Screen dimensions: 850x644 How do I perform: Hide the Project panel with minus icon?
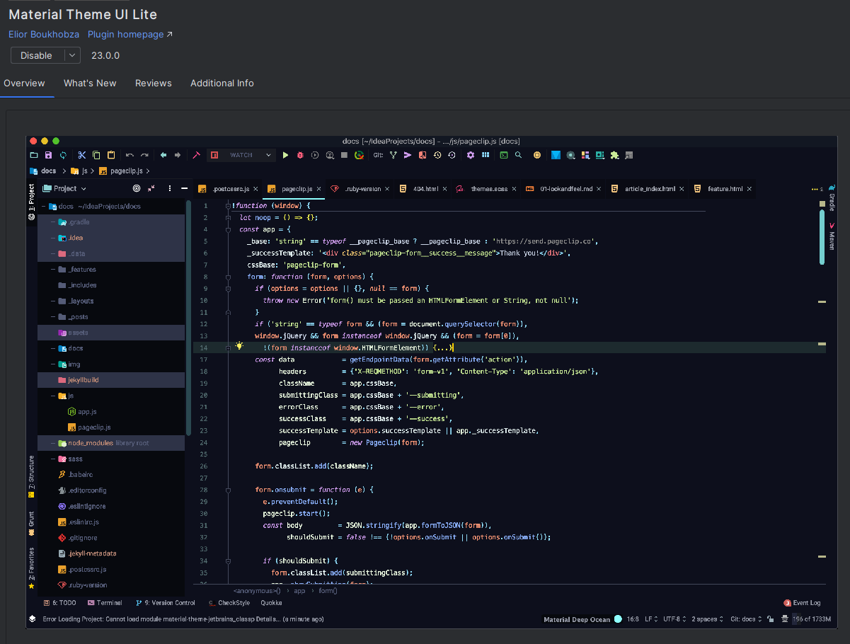point(185,189)
